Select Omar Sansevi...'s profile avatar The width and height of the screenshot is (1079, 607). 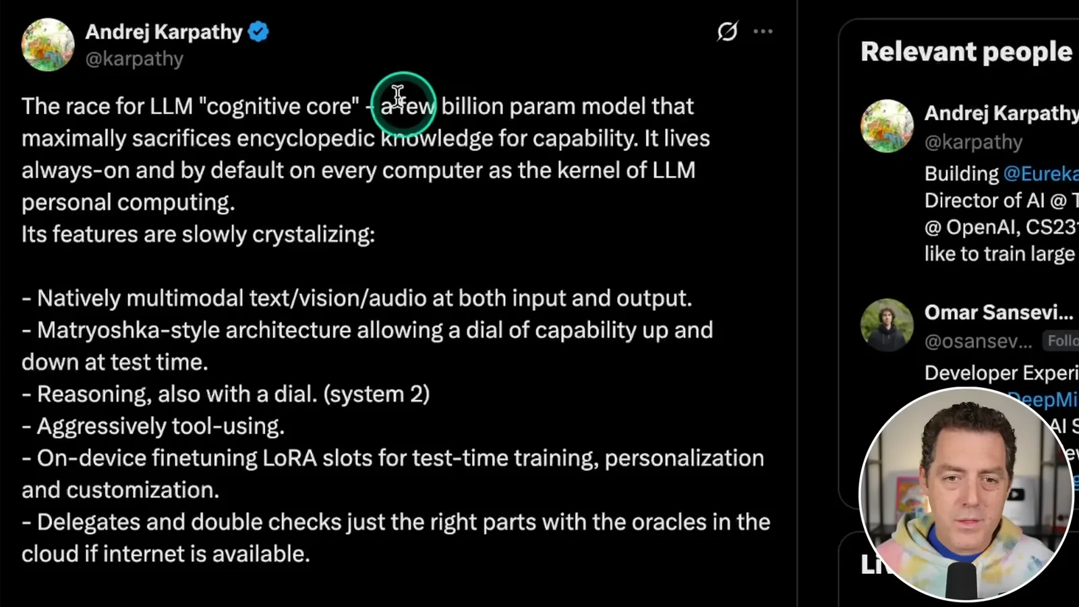pos(887,324)
